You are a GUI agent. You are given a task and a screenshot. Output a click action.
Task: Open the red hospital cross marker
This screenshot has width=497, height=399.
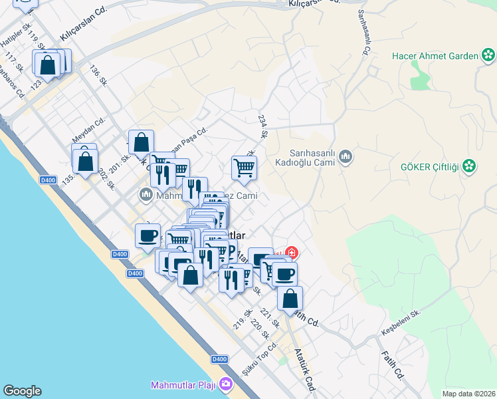click(291, 253)
